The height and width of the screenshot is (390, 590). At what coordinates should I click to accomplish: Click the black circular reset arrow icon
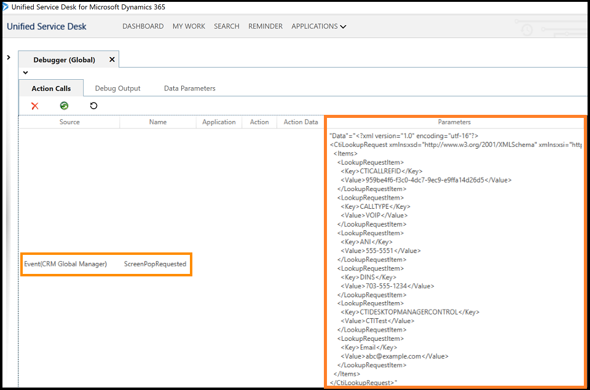click(93, 106)
